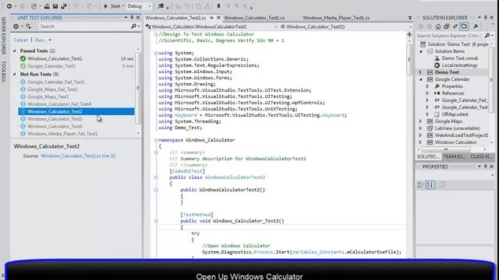Select Windows_Calculator_Test4 in list

(55, 126)
